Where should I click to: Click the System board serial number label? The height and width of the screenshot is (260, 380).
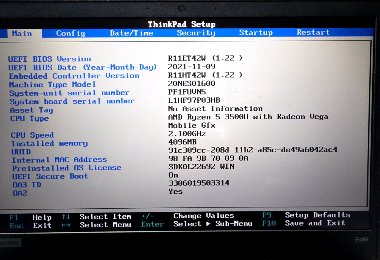(72, 101)
